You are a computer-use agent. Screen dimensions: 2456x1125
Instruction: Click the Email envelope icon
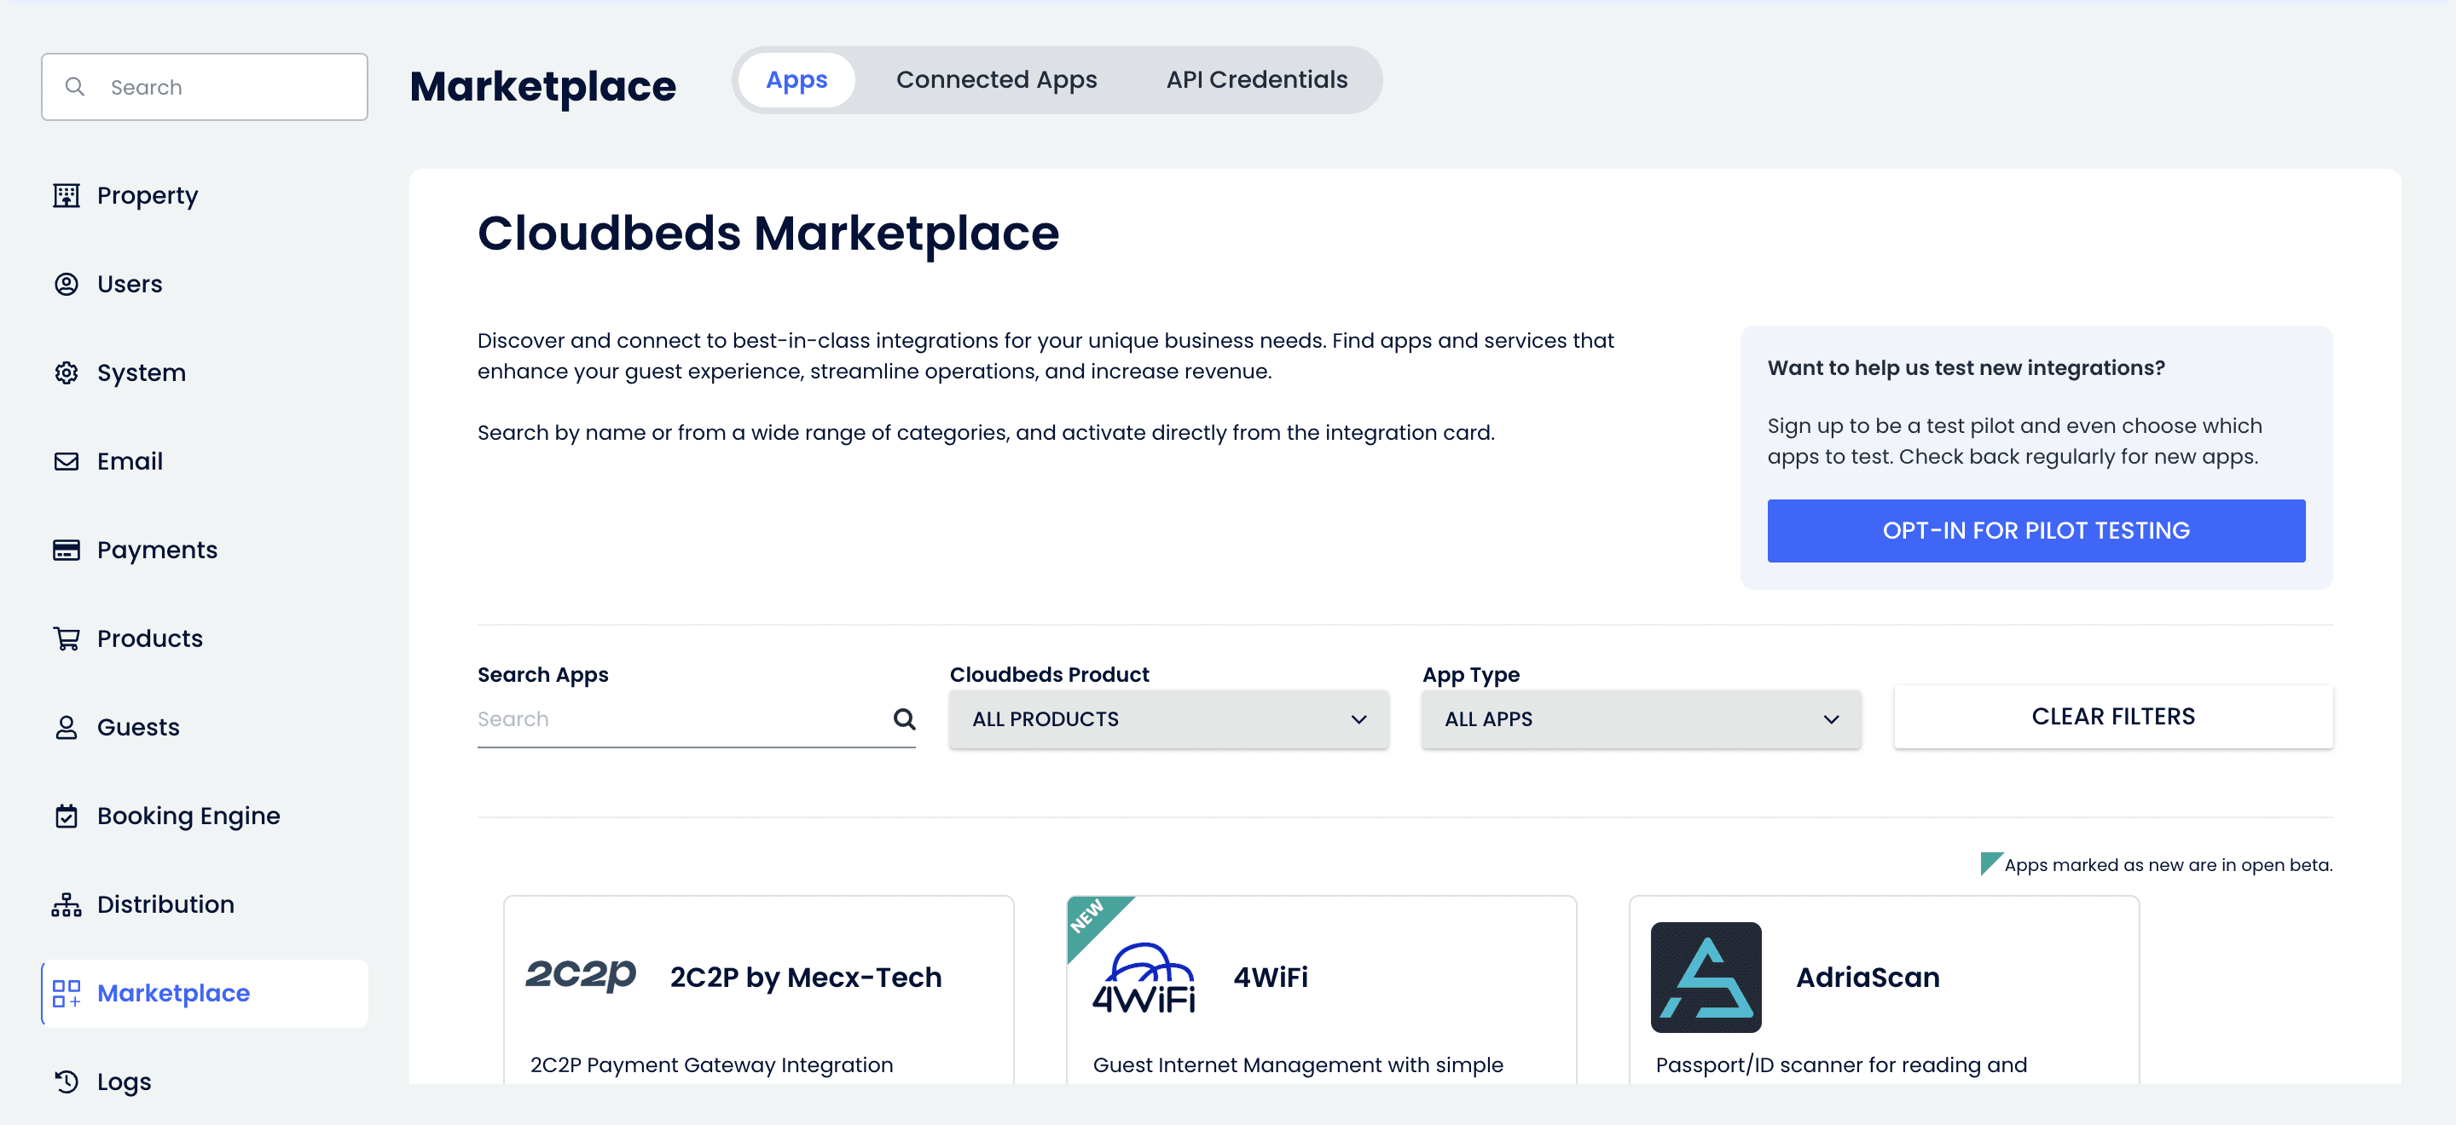tap(66, 461)
